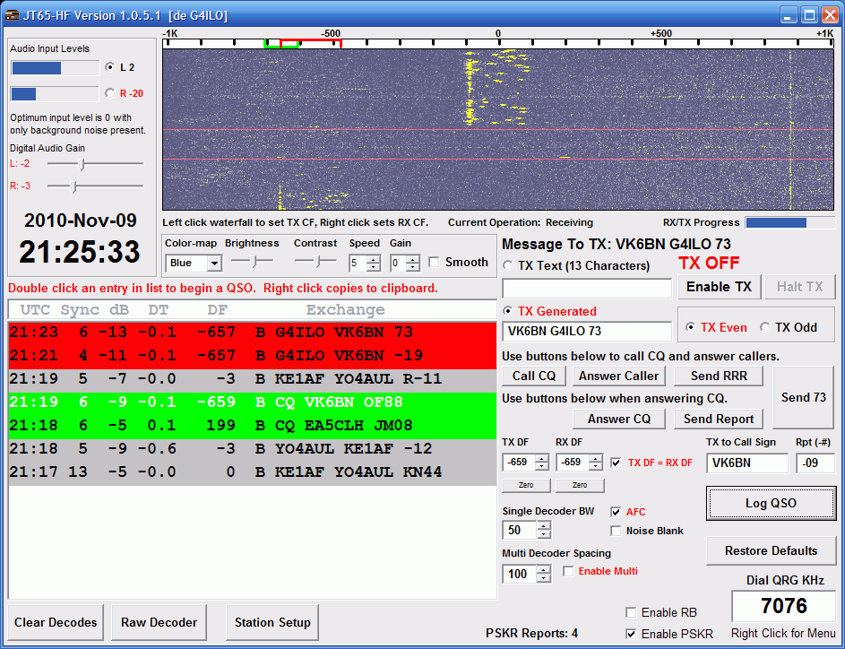This screenshot has width=845, height=649.
Task: Click the Zero button under RX DF
Action: [x=580, y=485]
